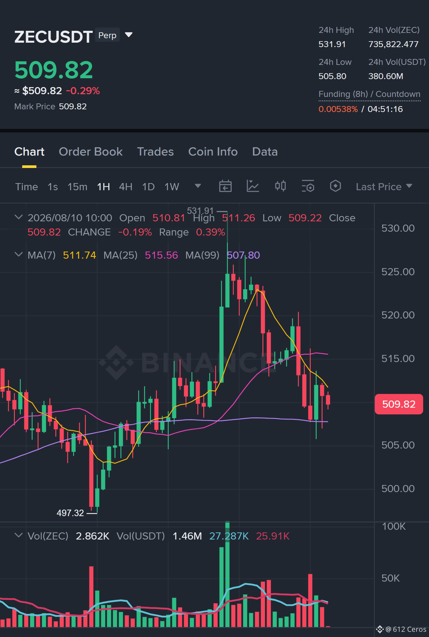Screen dimensions: 429x637
Task: Click the Open price 510.81 value
Action: pos(169,218)
